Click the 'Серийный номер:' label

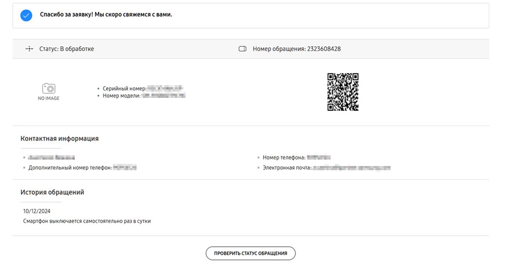point(124,88)
